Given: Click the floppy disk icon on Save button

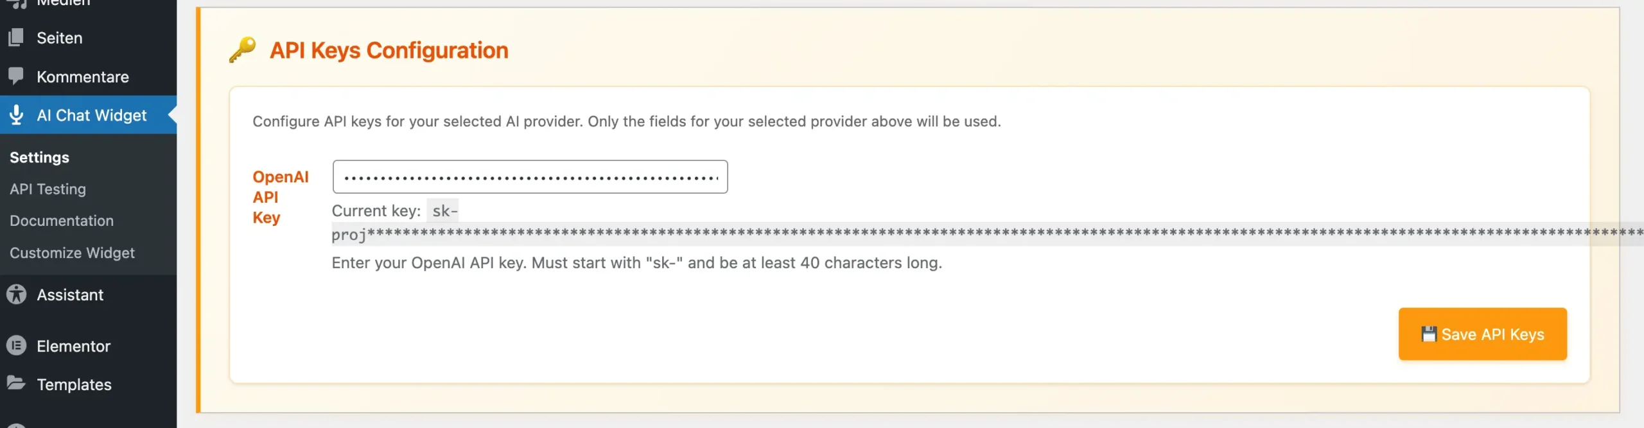Looking at the screenshot, I should (1428, 334).
